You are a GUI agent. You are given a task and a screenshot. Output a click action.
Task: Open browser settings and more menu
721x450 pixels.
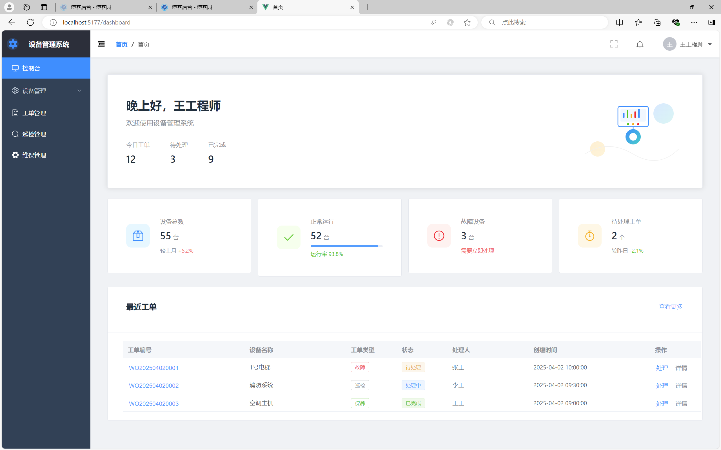(694, 22)
